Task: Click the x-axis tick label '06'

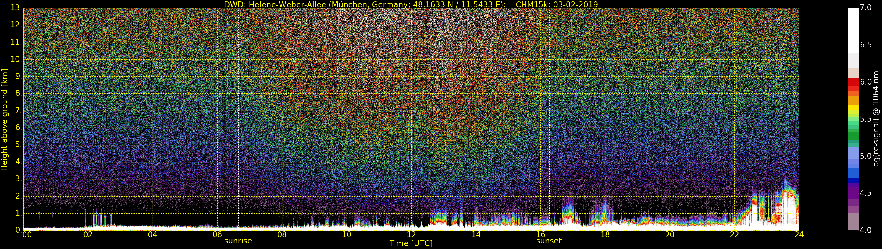Action: [x=217, y=234]
